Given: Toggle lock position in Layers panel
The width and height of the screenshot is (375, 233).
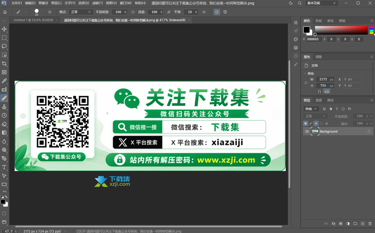Looking at the screenshot, I should click(x=316, y=123).
